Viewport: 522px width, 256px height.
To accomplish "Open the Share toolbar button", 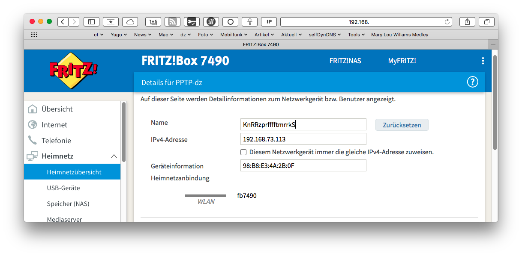I will (467, 21).
